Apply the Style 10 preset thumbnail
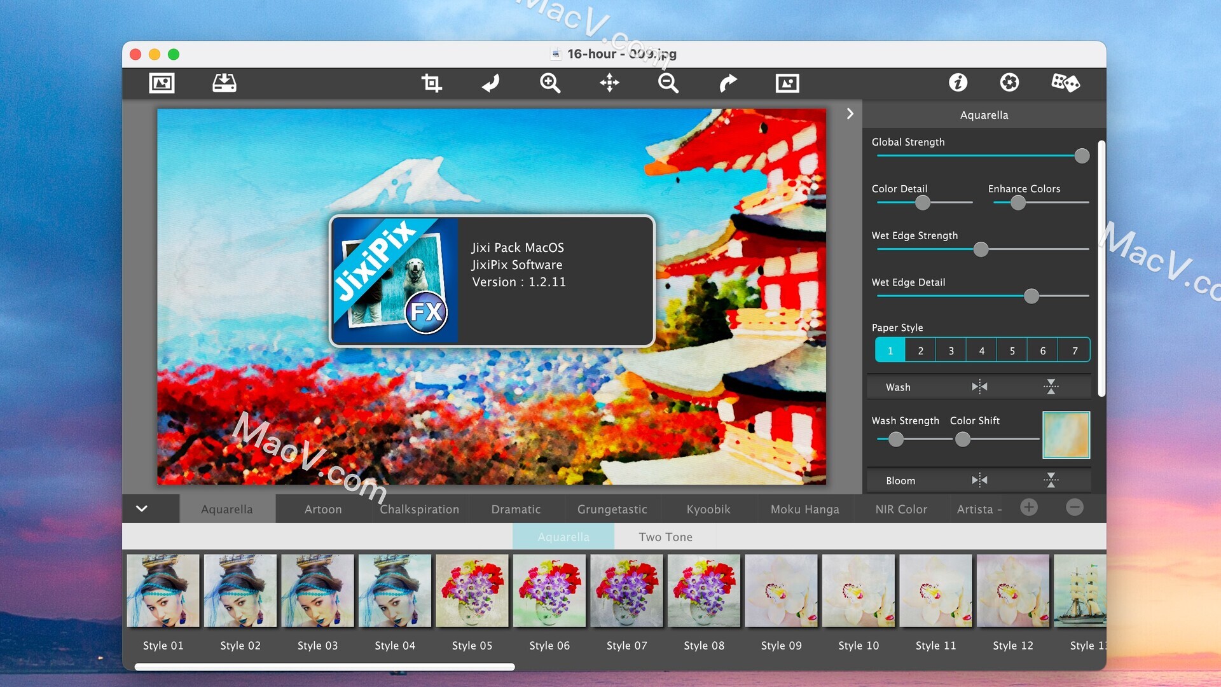 (x=859, y=590)
